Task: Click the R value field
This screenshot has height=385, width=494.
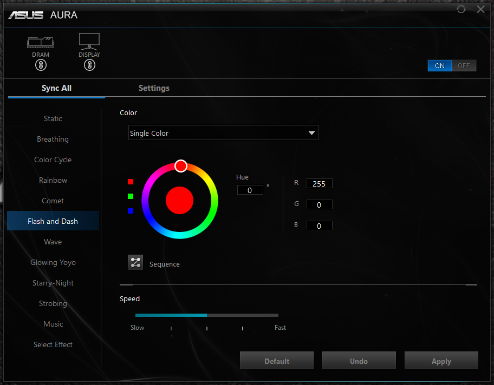Action: 319,183
